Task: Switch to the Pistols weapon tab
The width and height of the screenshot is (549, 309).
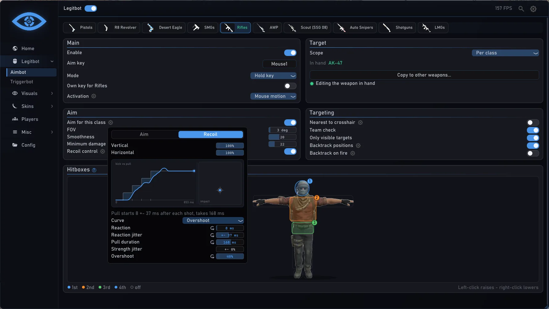Action: (x=80, y=28)
